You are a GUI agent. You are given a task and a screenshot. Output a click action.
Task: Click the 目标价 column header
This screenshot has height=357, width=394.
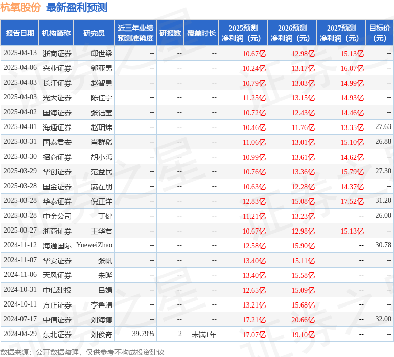click(x=380, y=33)
